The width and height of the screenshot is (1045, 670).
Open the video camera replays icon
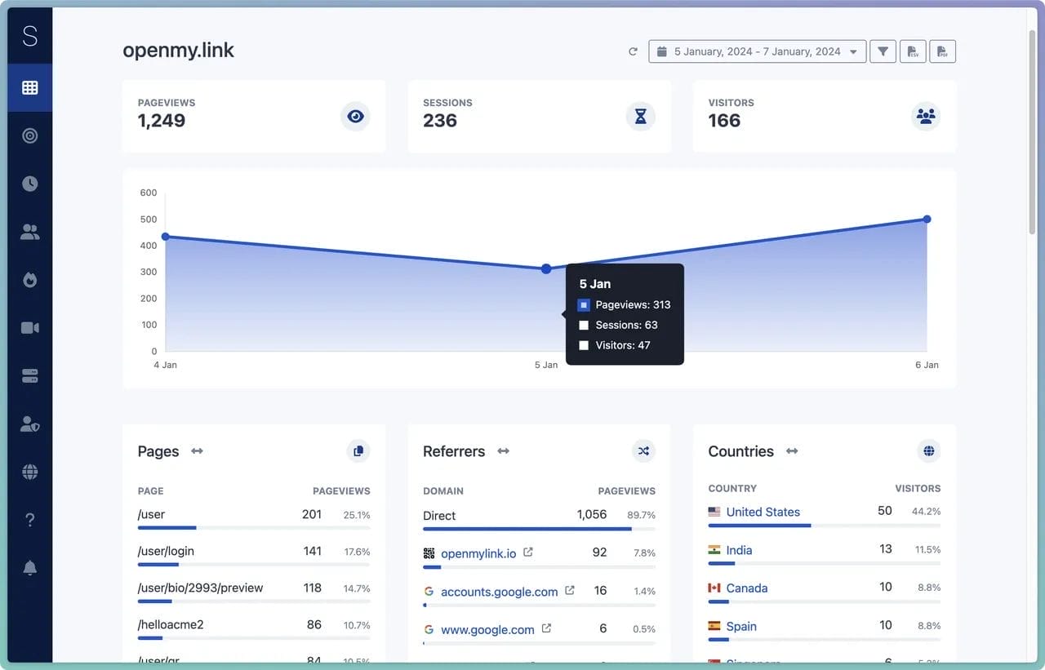[30, 328]
